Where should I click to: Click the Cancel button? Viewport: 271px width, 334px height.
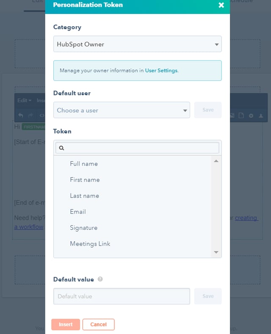pos(98,324)
